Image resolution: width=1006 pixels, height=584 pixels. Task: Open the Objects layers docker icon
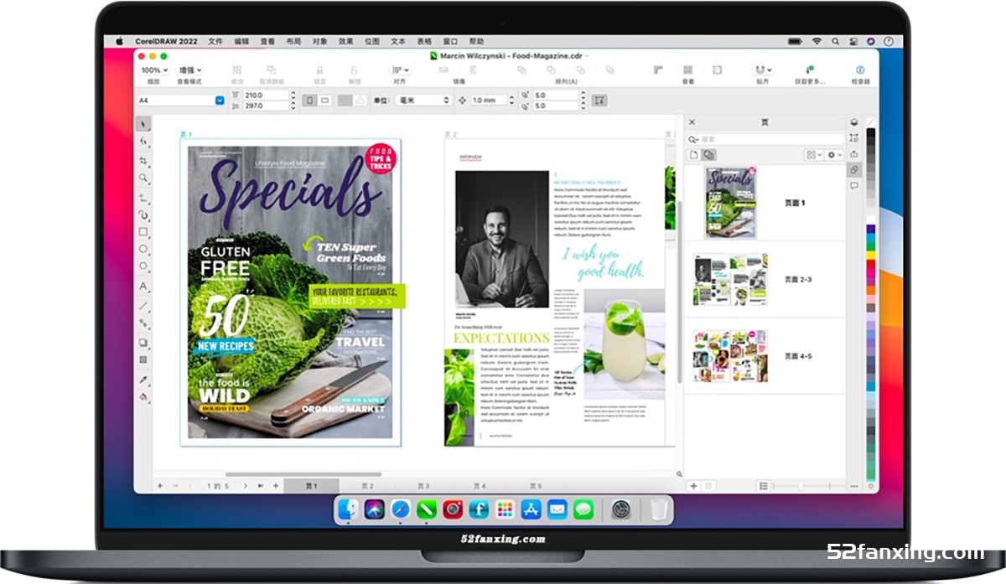pos(853,122)
